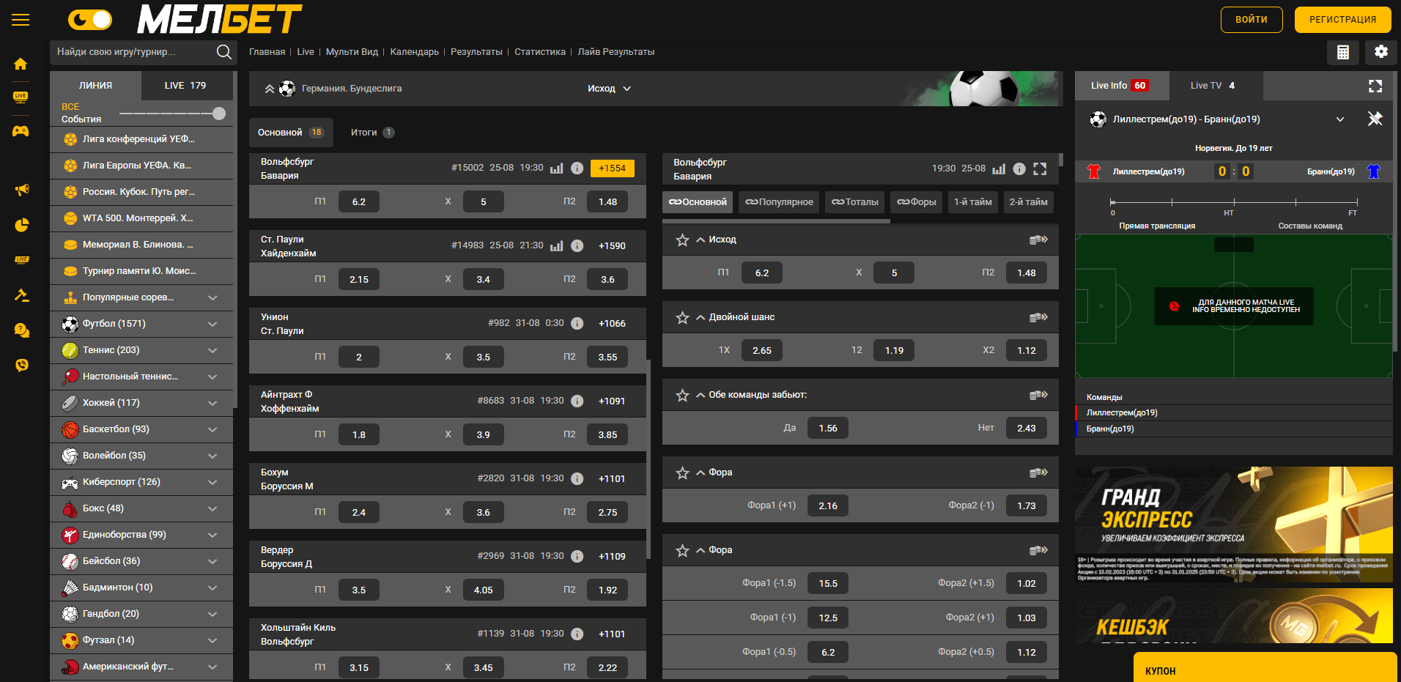Expand Live Info panel to fullscreen
Screen dimensions: 1401x682
(1375, 86)
